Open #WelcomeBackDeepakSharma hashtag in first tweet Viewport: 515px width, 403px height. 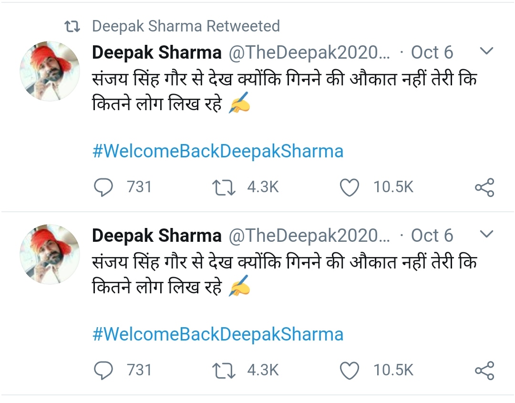click(x=217, y=152)
